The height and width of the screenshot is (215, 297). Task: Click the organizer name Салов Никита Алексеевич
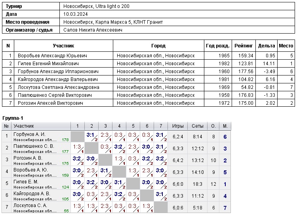(x=93, y=30)
